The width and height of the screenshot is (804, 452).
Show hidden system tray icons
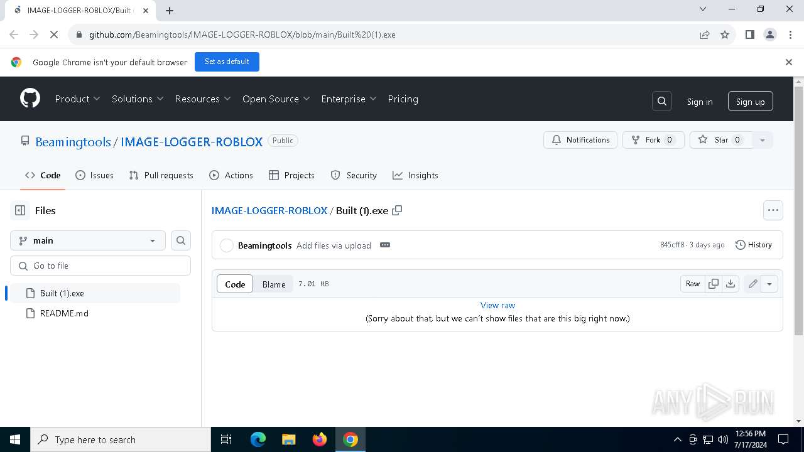677,439
